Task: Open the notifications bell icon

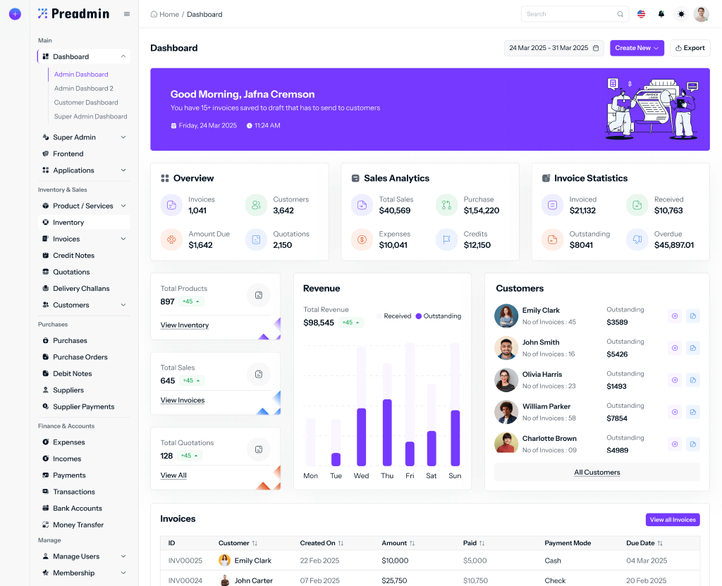Action: pos(661,13)
